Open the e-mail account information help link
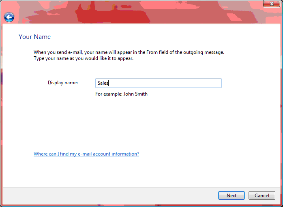 coord(86,154)
